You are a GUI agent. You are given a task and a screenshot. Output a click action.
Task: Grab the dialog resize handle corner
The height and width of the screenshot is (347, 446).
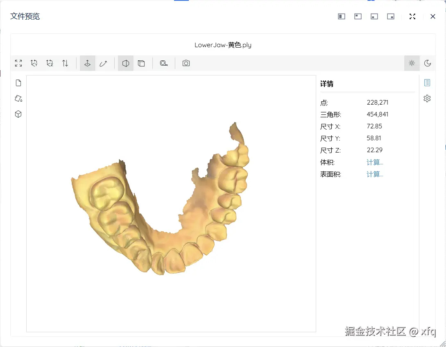(x=443, y=344)
